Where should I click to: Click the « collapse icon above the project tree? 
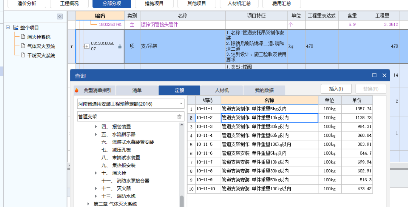tap(59, 17)
